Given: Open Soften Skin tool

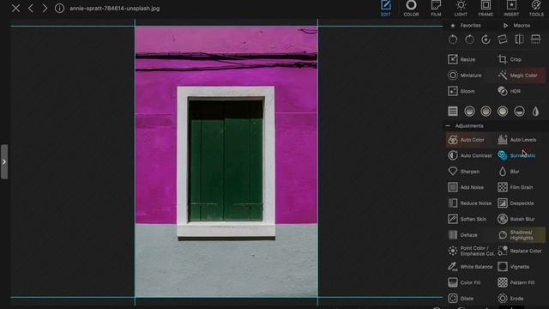Looking at the screenshot, I should [x=467, y=219].
